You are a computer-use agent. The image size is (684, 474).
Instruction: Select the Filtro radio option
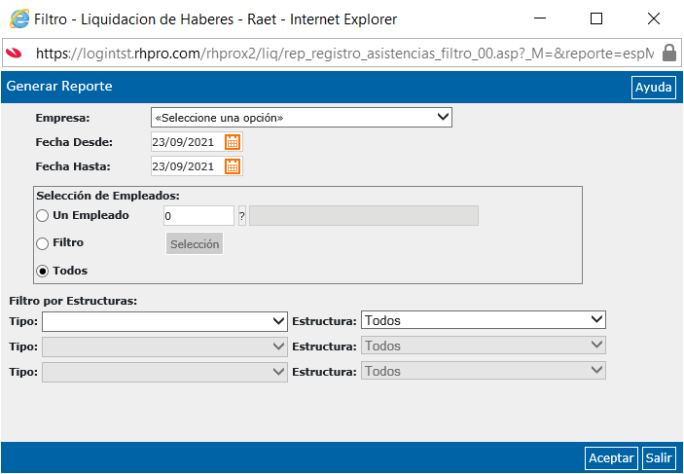(42, 243)
